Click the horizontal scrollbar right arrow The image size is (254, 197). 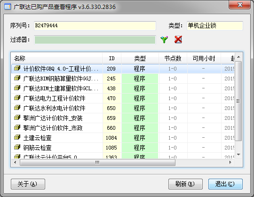tap(230, 162)
